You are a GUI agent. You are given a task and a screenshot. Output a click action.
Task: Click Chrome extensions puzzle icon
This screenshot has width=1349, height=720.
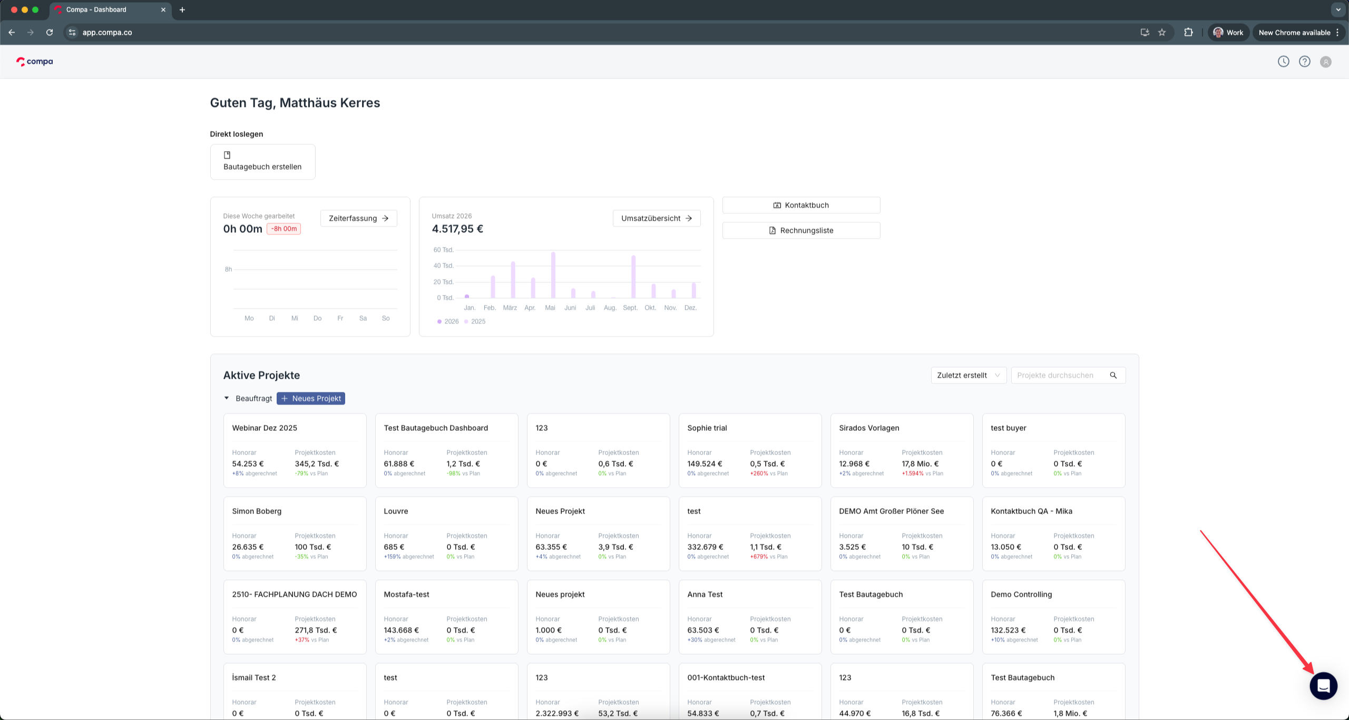[1188, 32]
